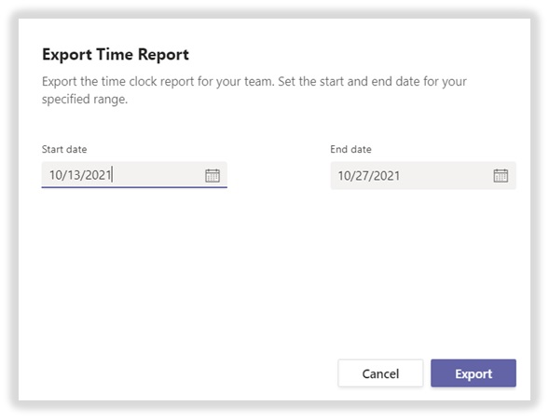
Task: Place cursor in the 10/27/2021 date text
Action: (x=369, y=176)
